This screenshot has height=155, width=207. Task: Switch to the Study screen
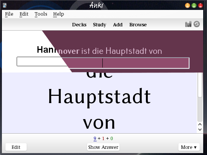[x=100, y=25]
